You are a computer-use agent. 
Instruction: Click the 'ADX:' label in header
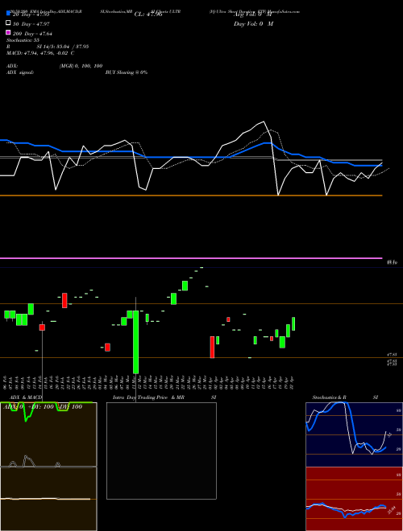pyautogui.click(x=12, y=66)
